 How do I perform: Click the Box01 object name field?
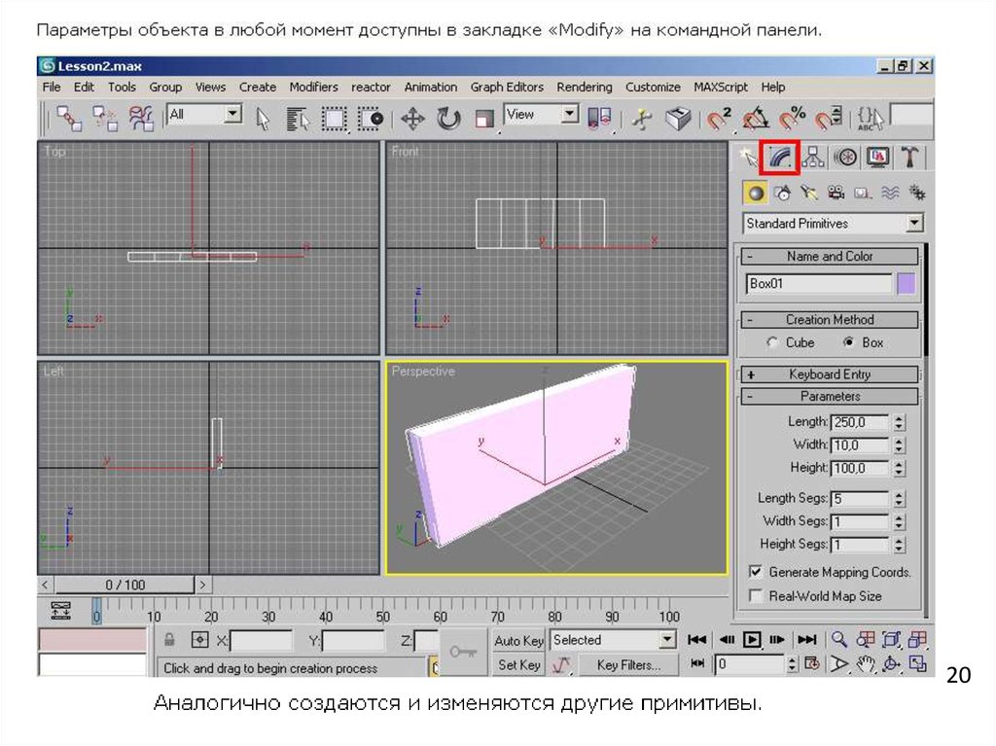(x=818, y=284)
